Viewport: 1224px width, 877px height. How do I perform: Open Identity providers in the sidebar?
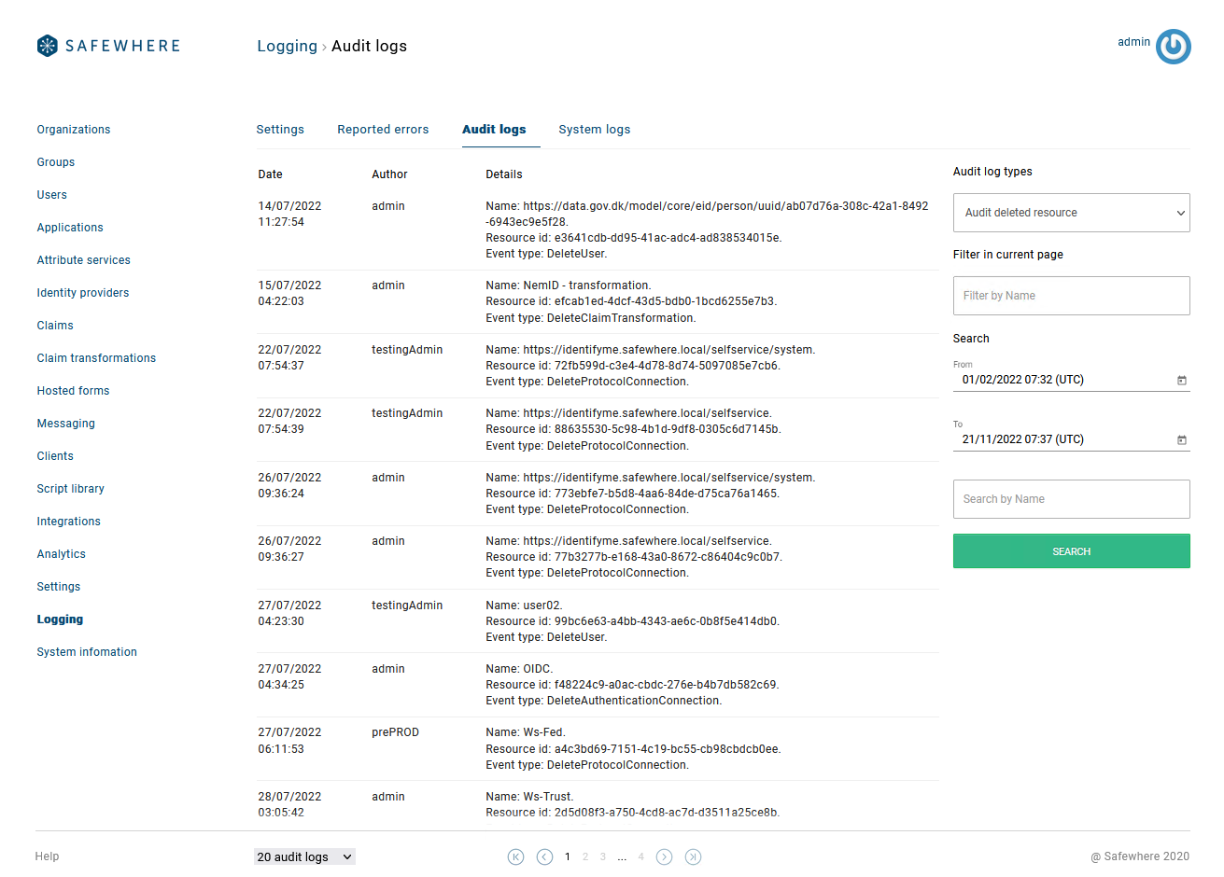tap(83, 293)
